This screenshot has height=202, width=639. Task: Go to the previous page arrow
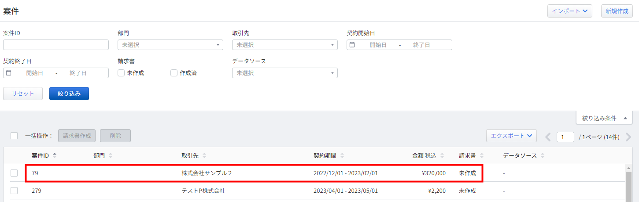548,137
